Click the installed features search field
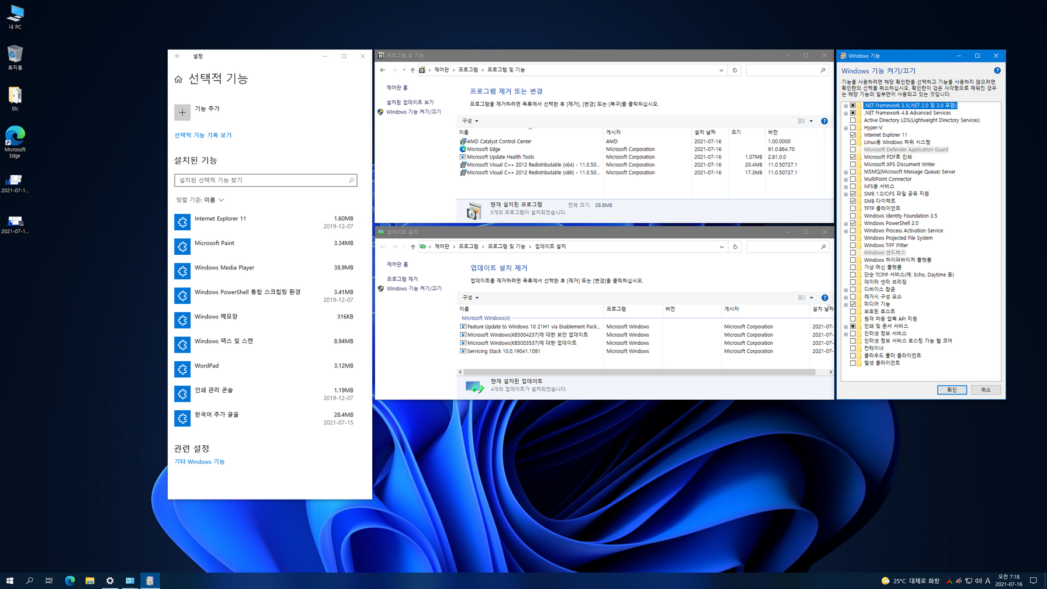1047x589 pixels. point(266,180)
